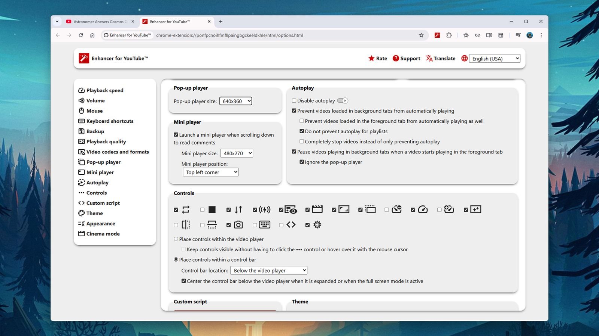
Task: Go to Cinema mode in sidebar
Action: click(x=99, y=234)
